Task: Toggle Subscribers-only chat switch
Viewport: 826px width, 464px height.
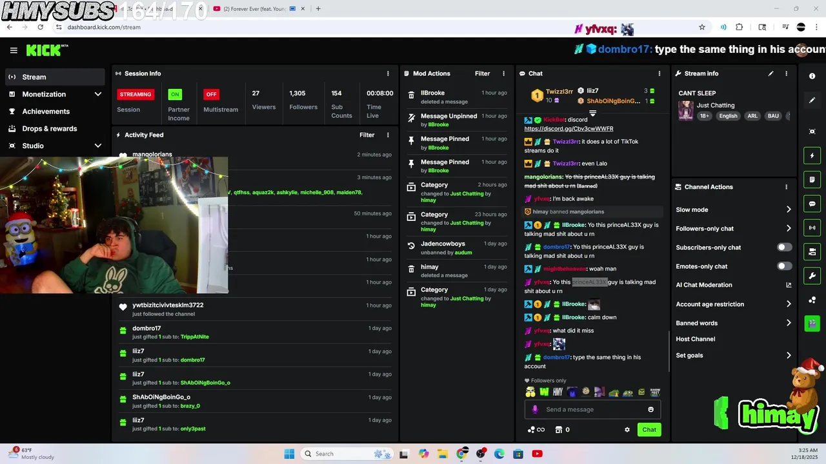Action: (x=784, y=247)
